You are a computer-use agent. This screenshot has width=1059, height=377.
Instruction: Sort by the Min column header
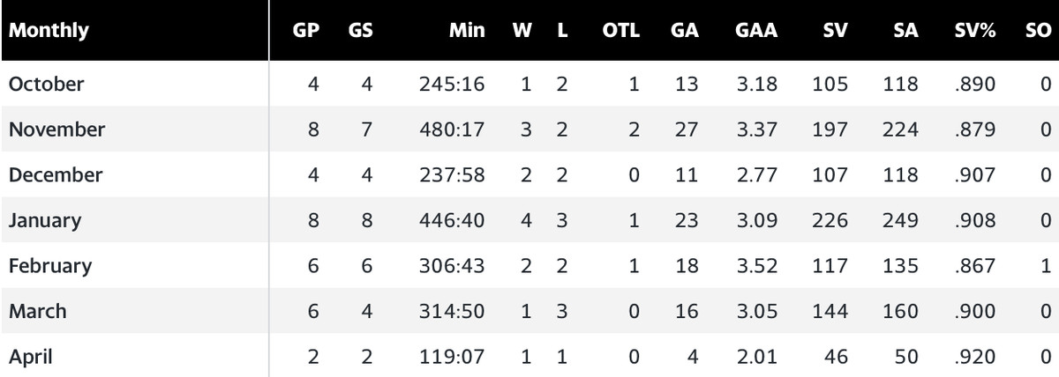click(467, 31)
